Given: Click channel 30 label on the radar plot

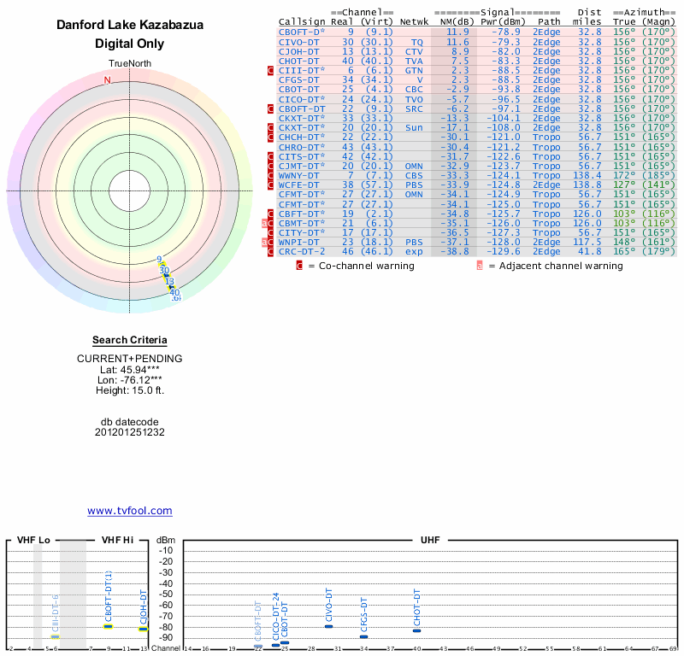Looking at the screenshot, I should click(x=164, y=271).
